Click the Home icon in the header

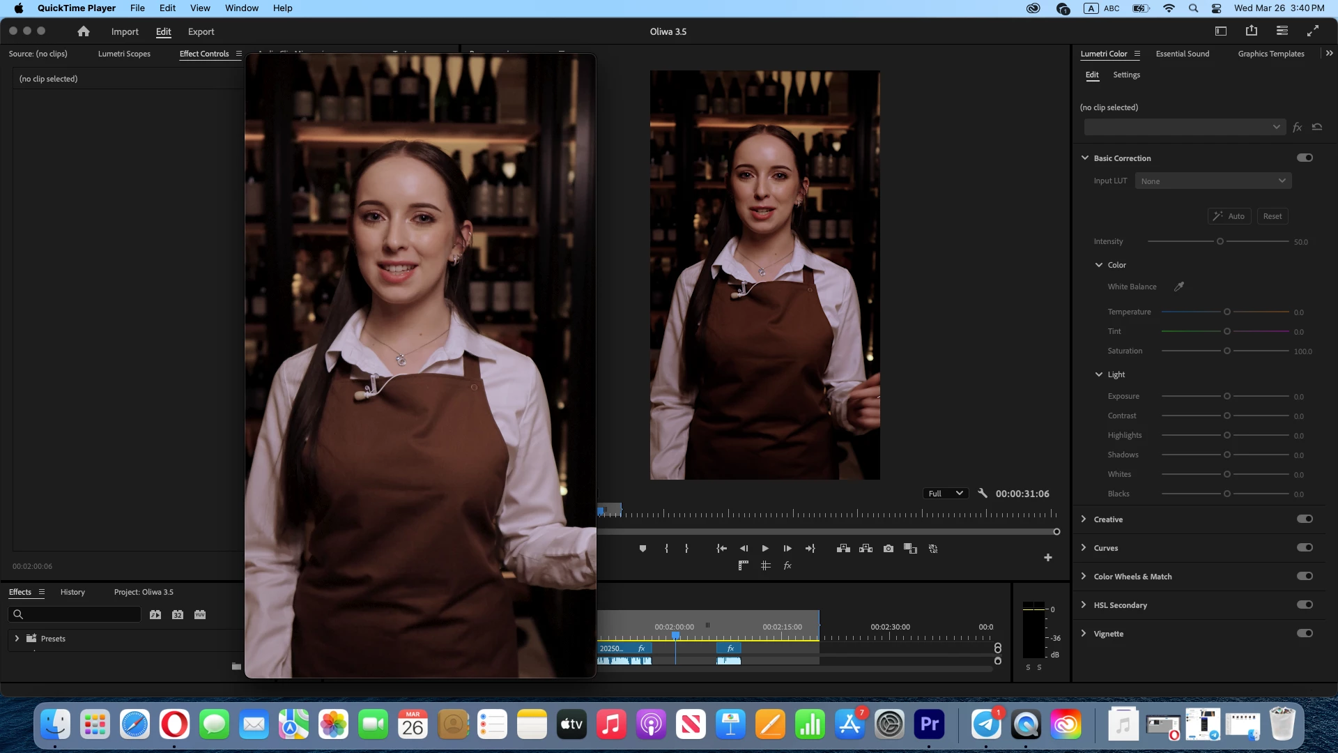click(x=84, y=31)
